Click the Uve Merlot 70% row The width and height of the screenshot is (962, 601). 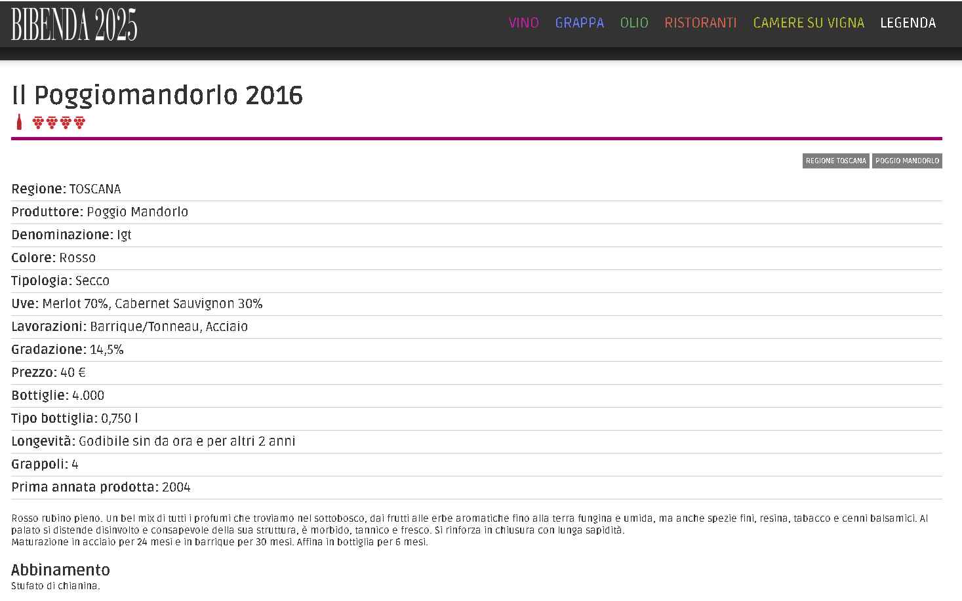[x=137, y=303]
